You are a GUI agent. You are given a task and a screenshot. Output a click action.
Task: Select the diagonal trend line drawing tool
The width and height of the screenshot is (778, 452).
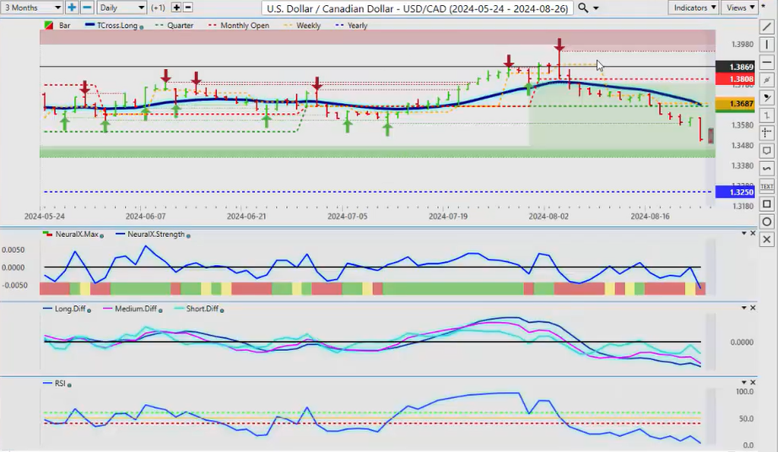(x=766, y=27)
